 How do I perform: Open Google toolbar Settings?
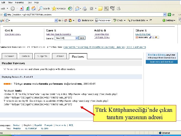pos(169,20)
